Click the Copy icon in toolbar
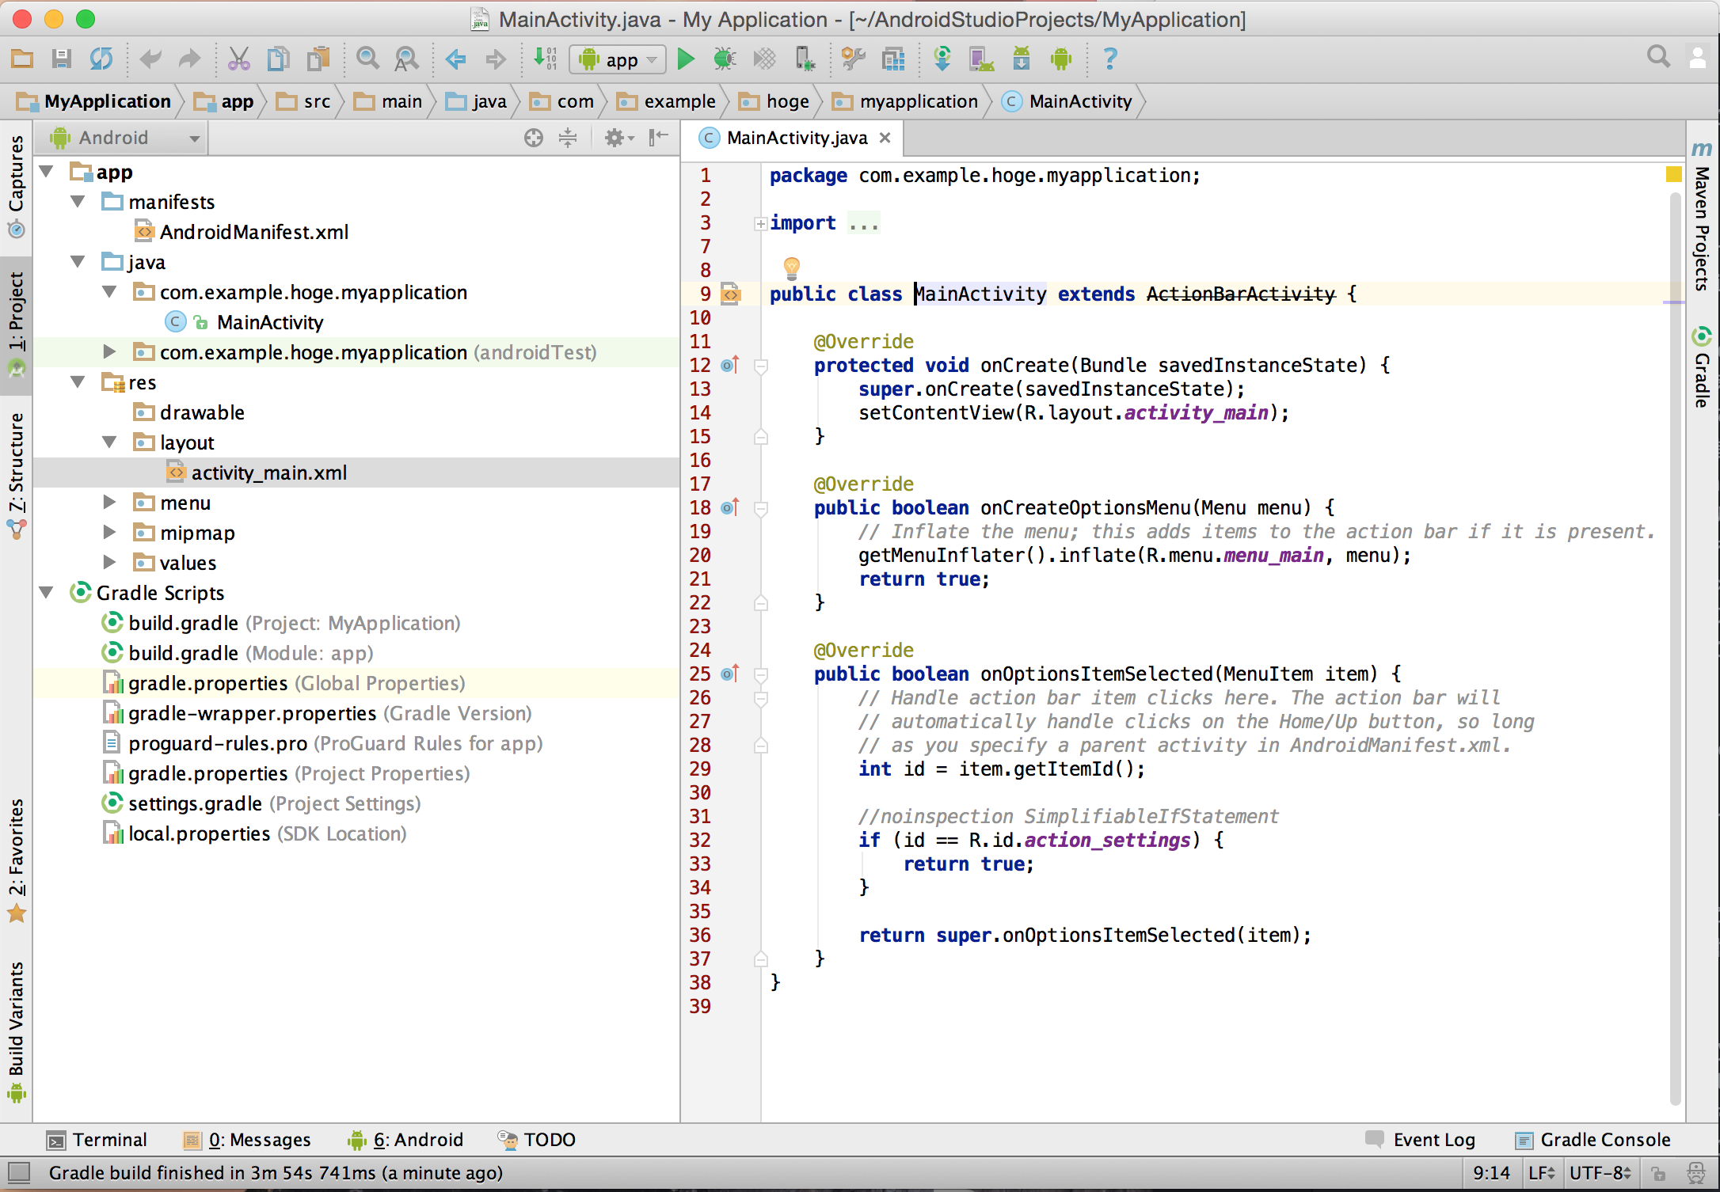The width and height of the screenshot is (1720, 1192). (278, 59)
